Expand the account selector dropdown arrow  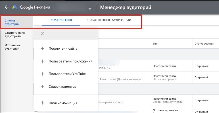tap(90, 9)
